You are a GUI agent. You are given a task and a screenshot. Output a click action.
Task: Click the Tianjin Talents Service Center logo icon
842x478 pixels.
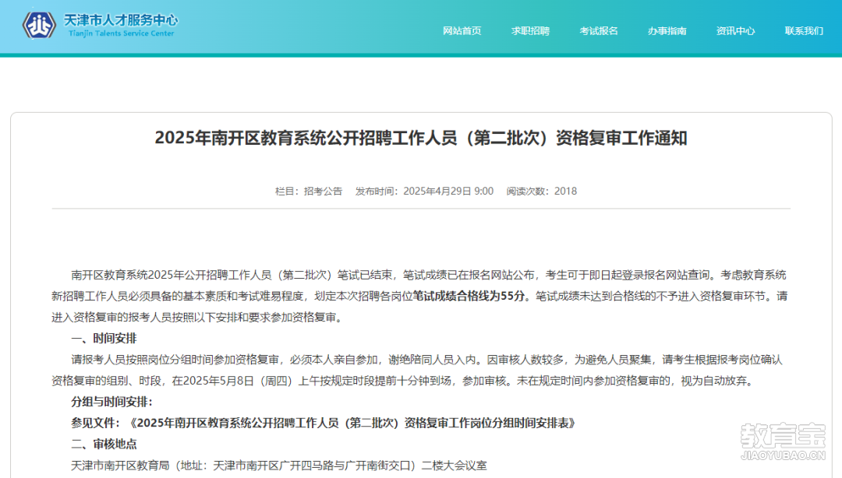(x=39, y=25)
